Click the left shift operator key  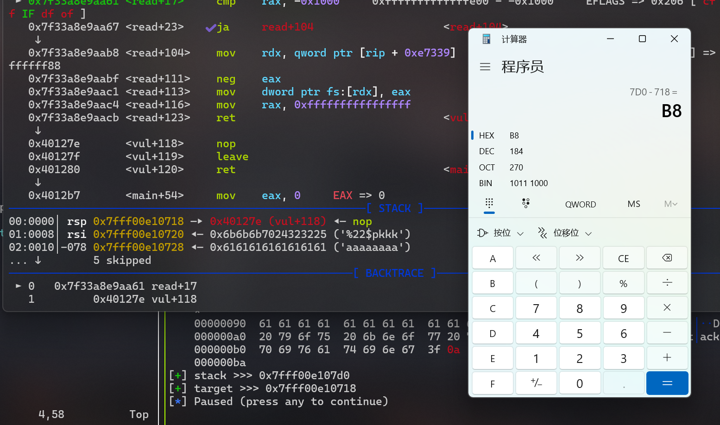point(536,258)
